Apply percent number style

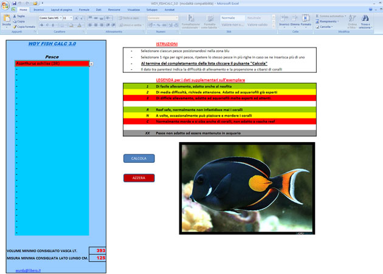(159, 25)
